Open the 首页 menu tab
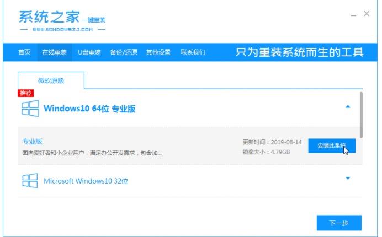Image resolution: width=382 pixels, height=237 pixels. (x=24, y=52)
